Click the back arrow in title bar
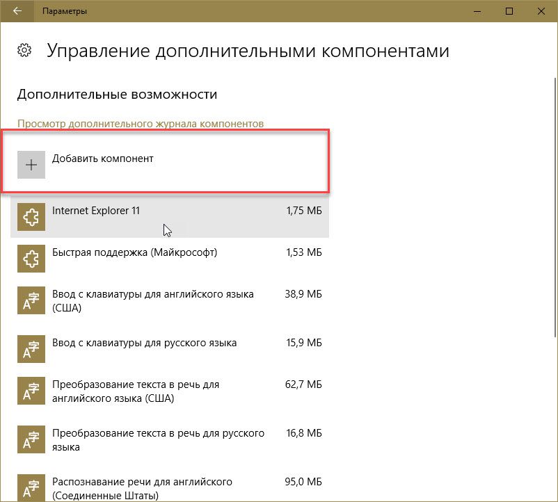Screen dimensions: 558x502 tap(17, 11)
